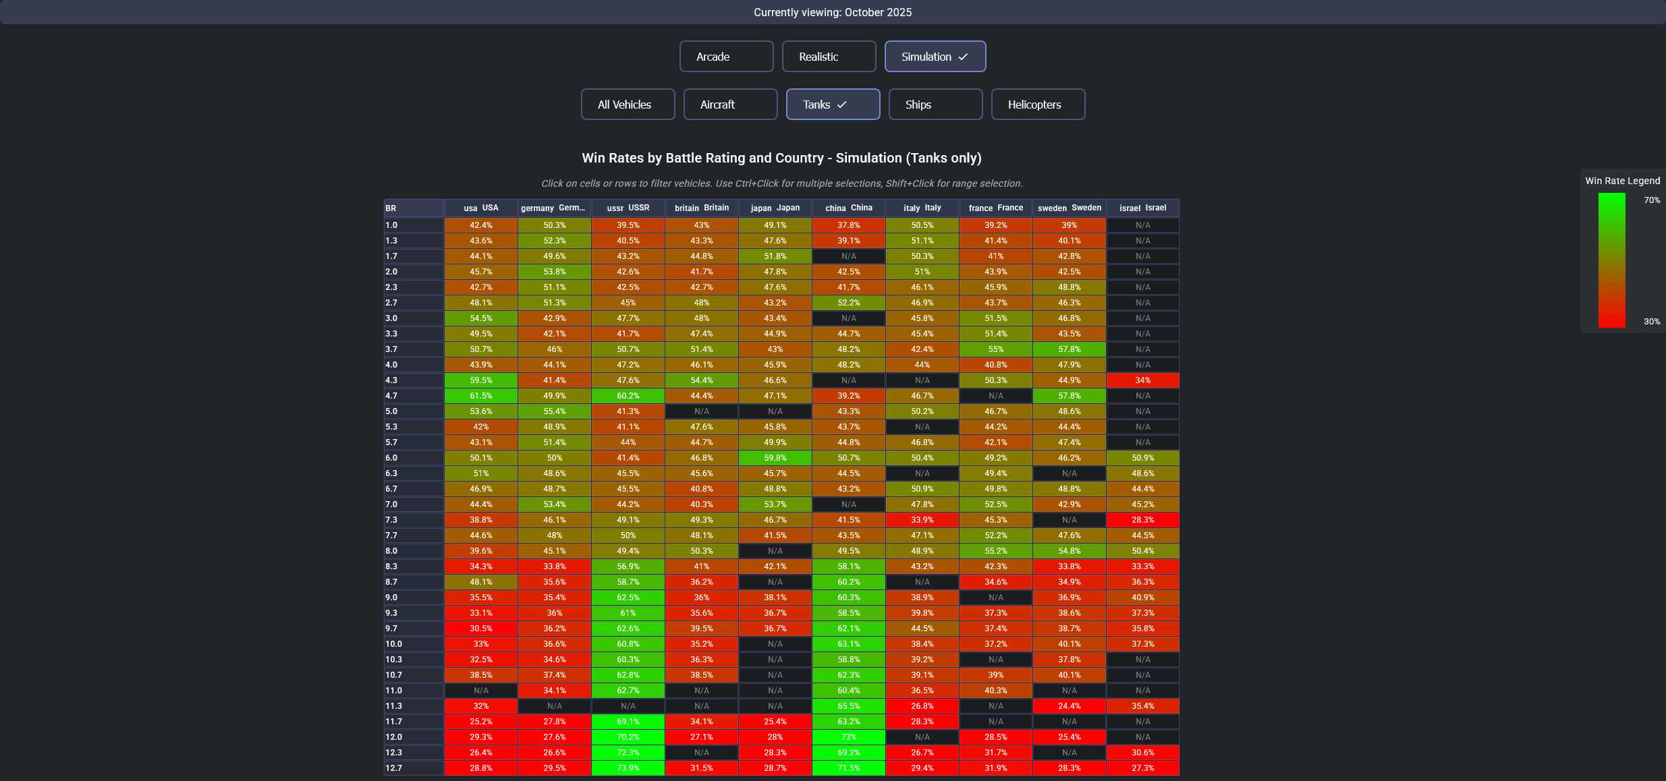The image size is (1666, 781).
Task: Filter by Ships vehicle type
Action: pyautogui.click(x=935, y=105)
